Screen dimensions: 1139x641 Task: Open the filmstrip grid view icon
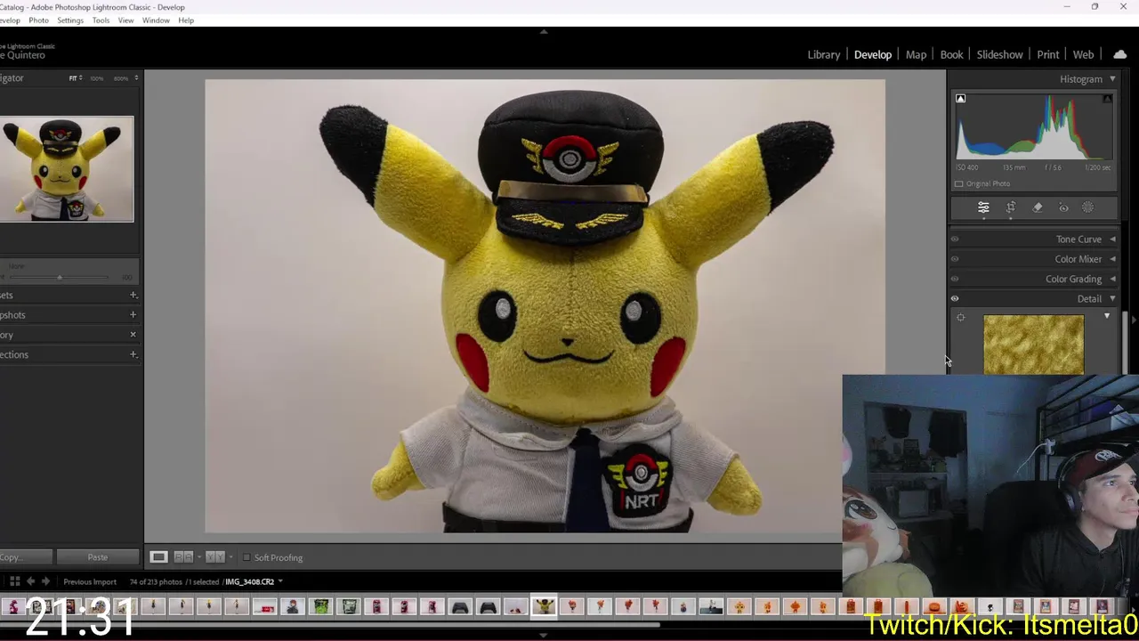[14, 581]
